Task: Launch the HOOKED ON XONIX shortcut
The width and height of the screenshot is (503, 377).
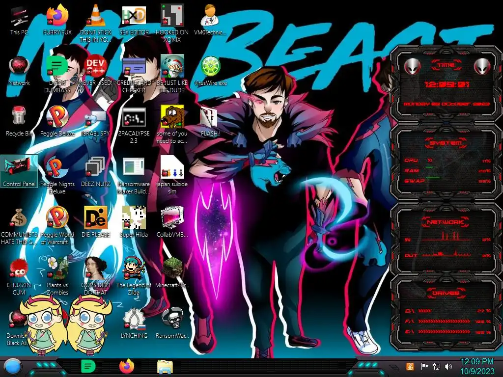Action: click(x=172, y=23)
